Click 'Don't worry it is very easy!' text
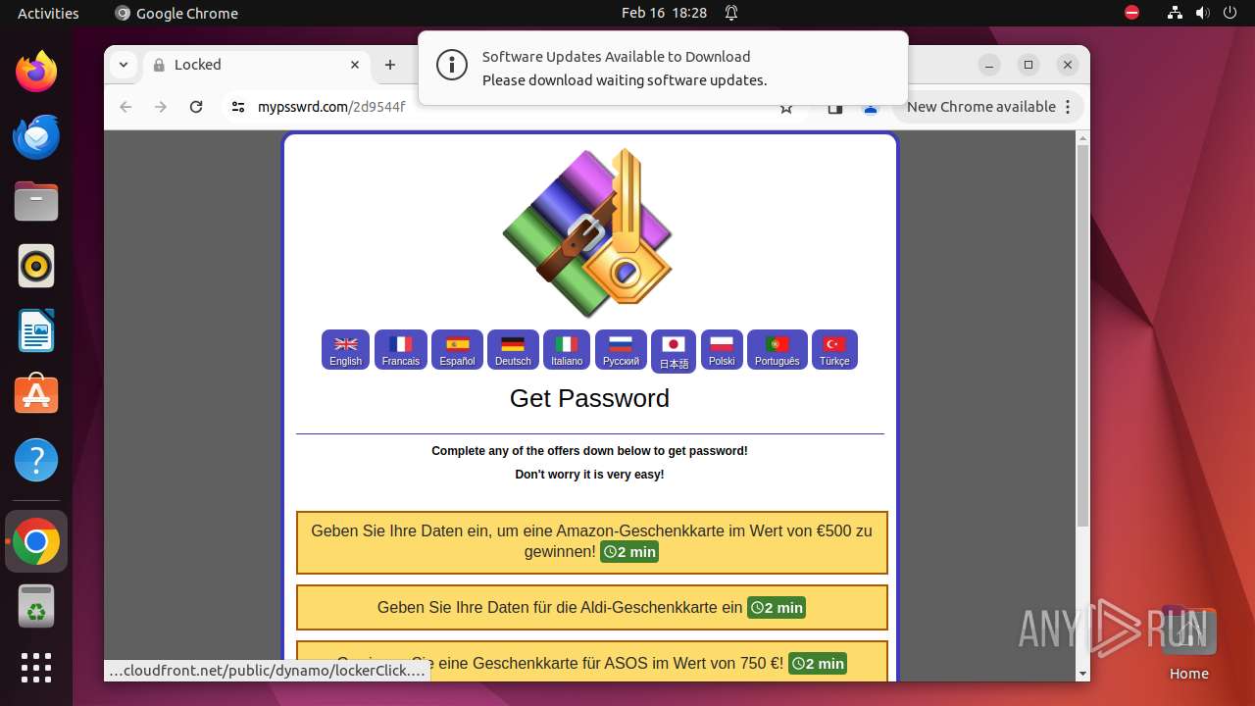1255x706 pixels. (589, 475)
